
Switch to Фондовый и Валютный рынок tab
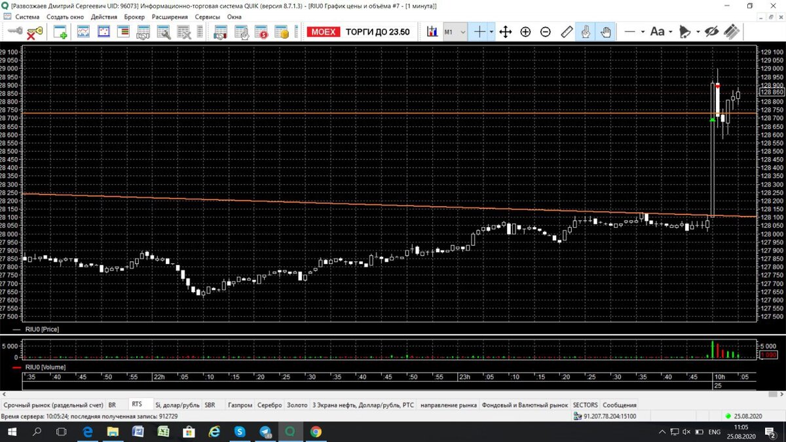[x=525, y=405]
